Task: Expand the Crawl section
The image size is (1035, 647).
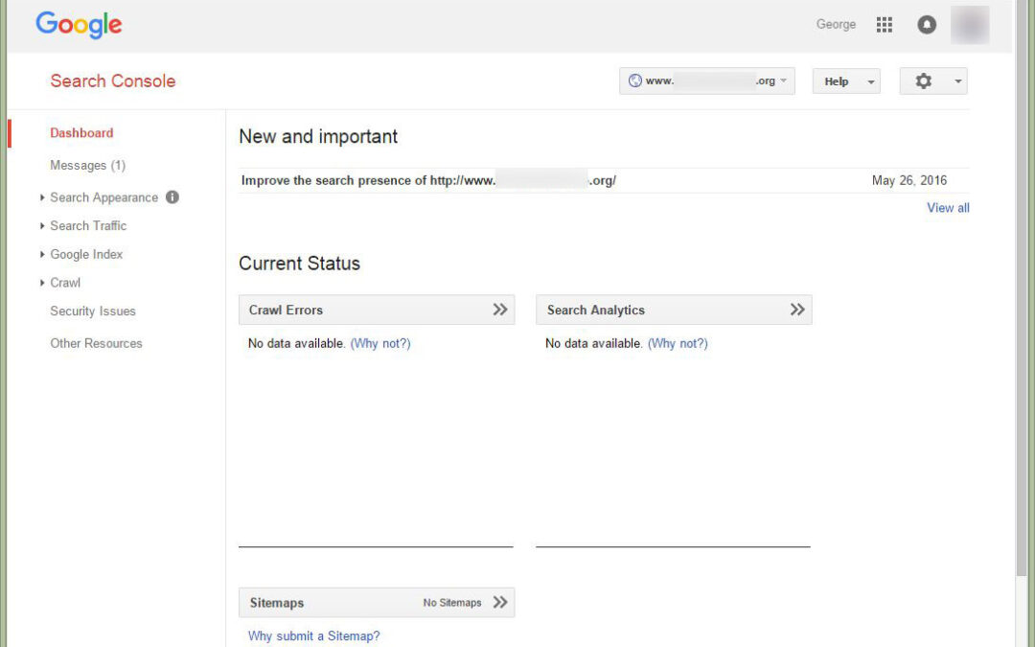Action: click(x=42, y=283)
